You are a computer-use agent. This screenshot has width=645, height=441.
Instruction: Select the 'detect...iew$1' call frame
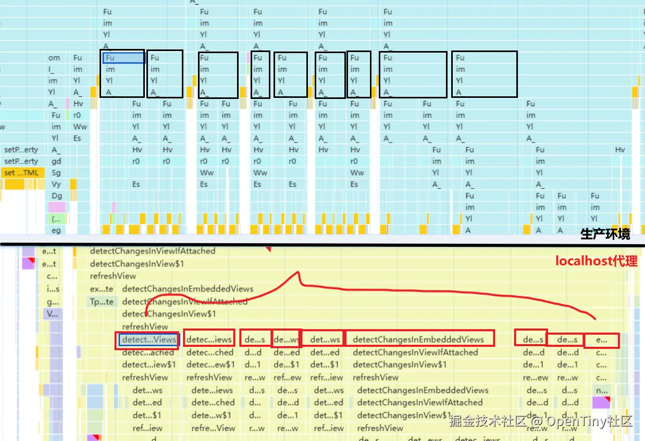pyautogui.click(x=149, y=364)
